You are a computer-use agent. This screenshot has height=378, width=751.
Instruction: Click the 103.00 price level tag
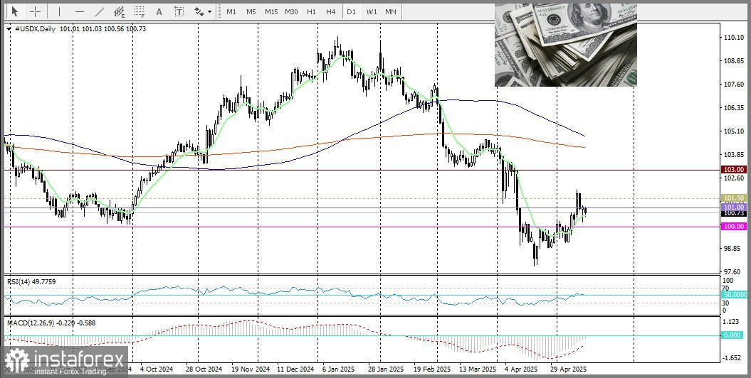(734, 170)
